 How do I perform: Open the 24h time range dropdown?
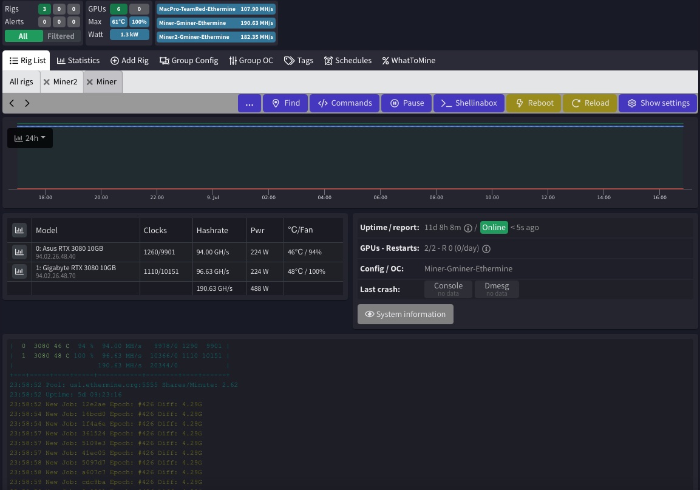coord(30,138)
